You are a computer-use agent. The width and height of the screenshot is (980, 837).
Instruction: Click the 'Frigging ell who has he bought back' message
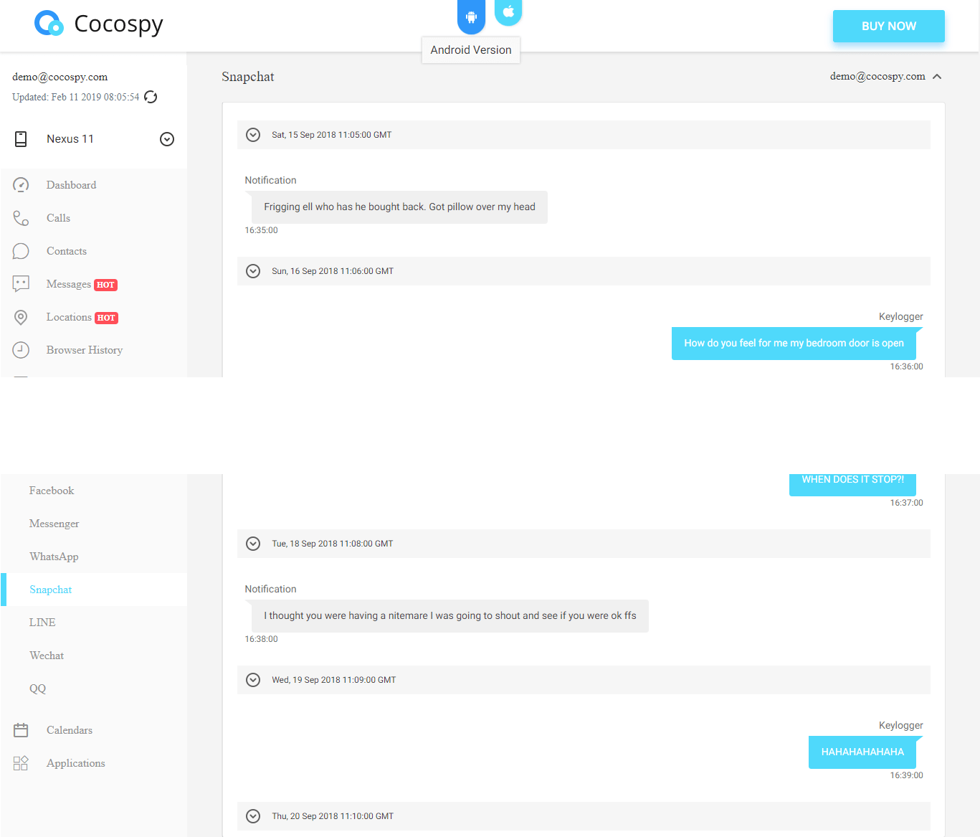point(399,207)
